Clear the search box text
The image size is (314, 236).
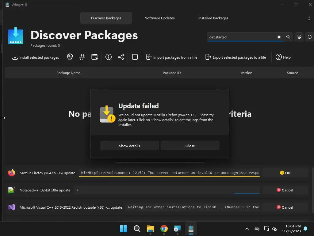click(279, 37)
